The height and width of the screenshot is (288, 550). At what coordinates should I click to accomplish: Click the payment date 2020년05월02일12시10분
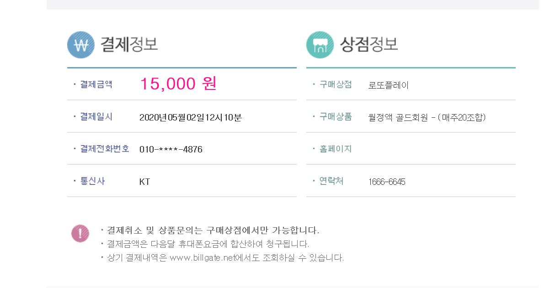[x=190, y=117]
